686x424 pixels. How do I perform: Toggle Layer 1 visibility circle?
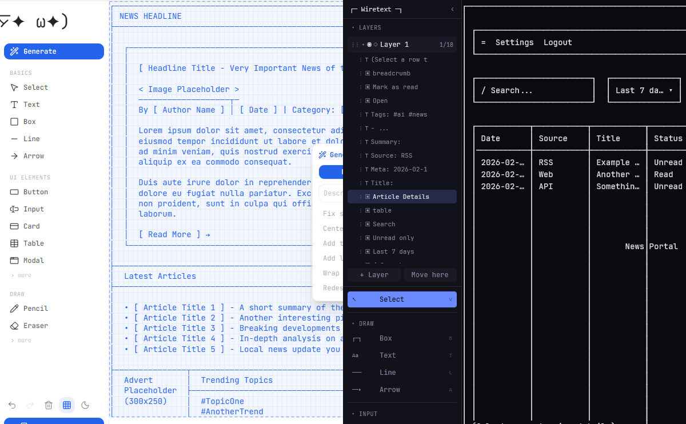pos(369,45)
